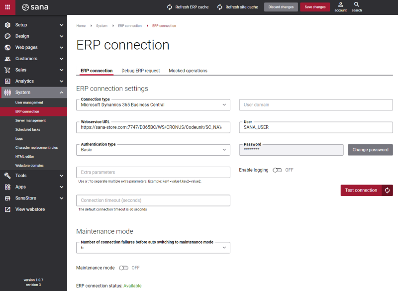Expand the Analytics menu chevron
This screenshot has height=291, width=398.
(x=61, y=81)
